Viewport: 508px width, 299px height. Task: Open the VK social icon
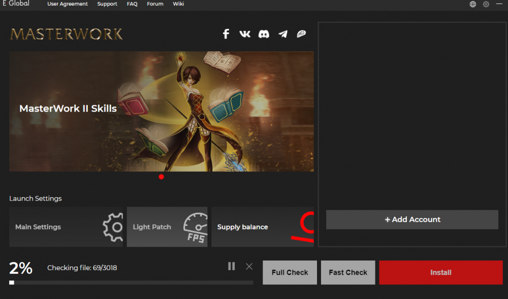(245, 34)
